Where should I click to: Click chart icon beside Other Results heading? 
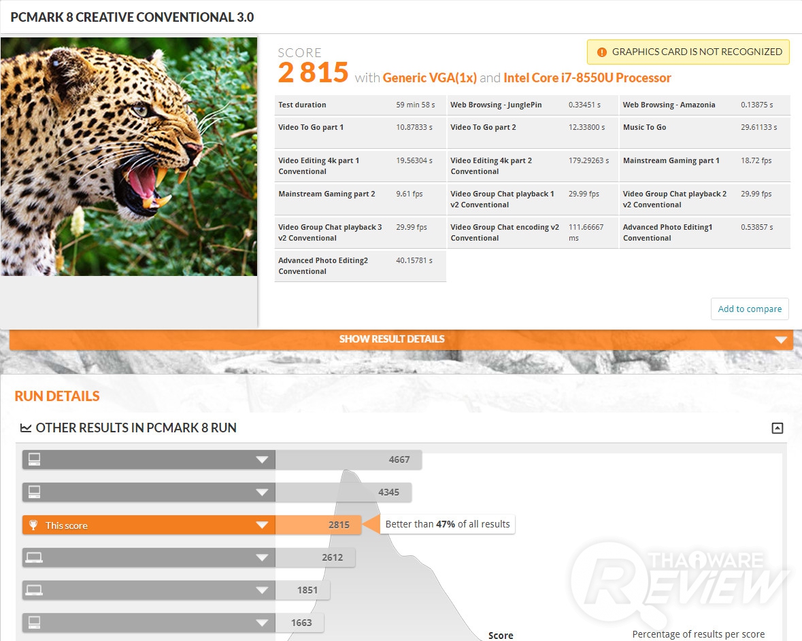pyautogui.click(x=26, y=428)
